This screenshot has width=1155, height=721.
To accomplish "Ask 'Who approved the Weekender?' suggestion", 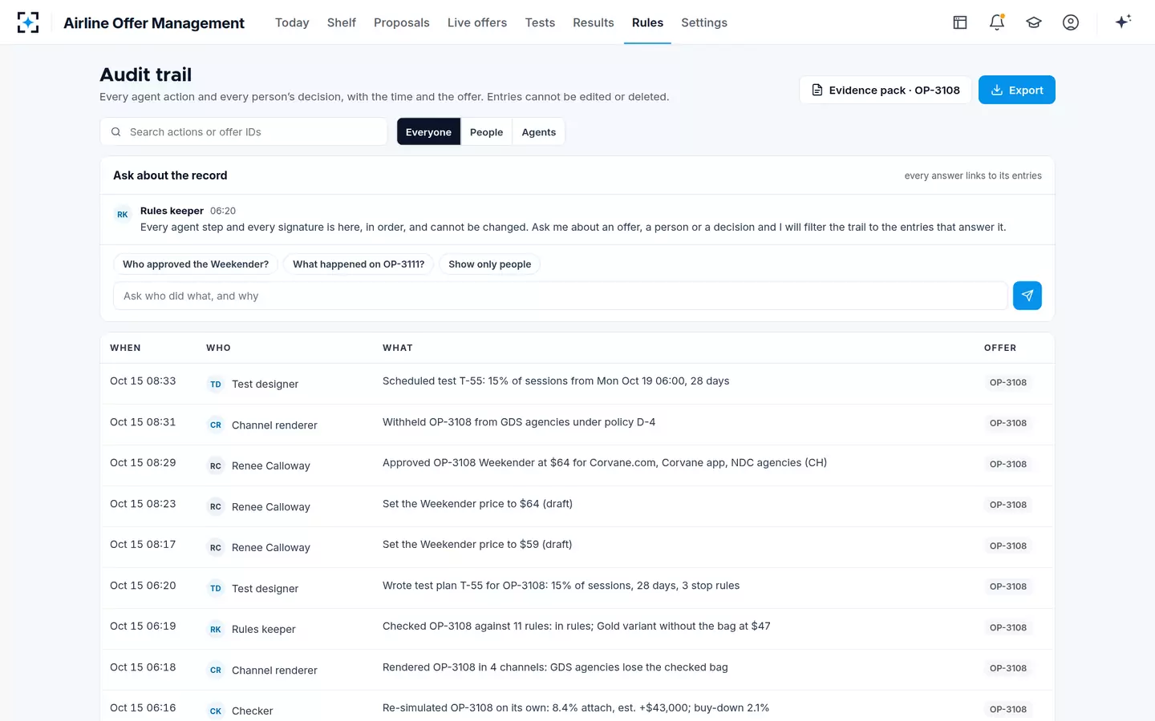I will point(196,264).
